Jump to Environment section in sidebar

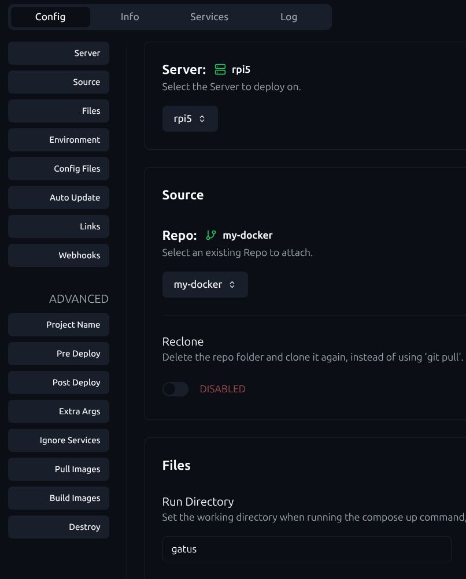(x=58, y=140)
